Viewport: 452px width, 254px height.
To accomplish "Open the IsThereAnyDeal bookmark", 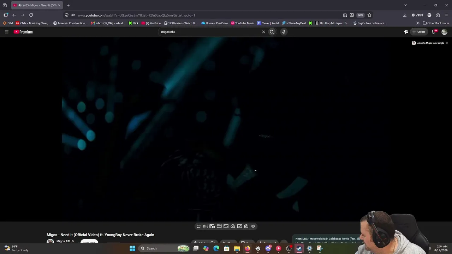I will click(294, 23).
